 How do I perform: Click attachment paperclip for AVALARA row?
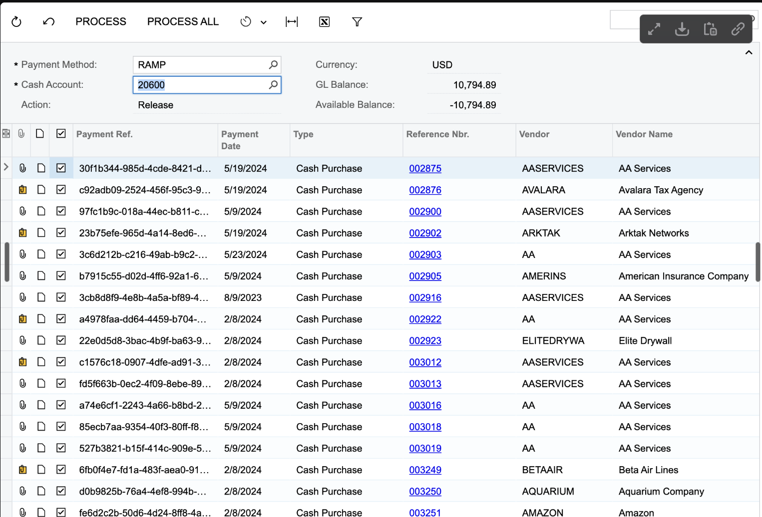click(22, 190)
